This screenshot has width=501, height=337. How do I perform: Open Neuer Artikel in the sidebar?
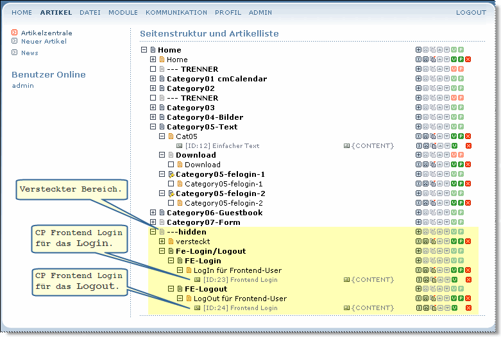tap(44, 42)
